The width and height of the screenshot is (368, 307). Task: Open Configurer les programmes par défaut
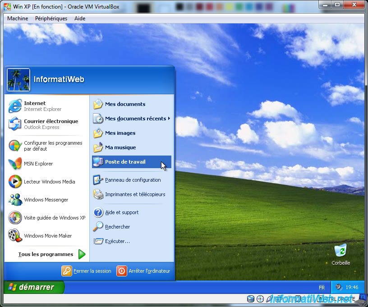pos(46,146)
